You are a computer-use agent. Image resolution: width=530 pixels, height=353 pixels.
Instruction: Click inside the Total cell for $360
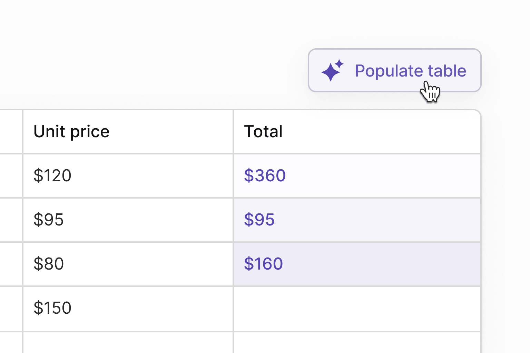coord(357,175)
